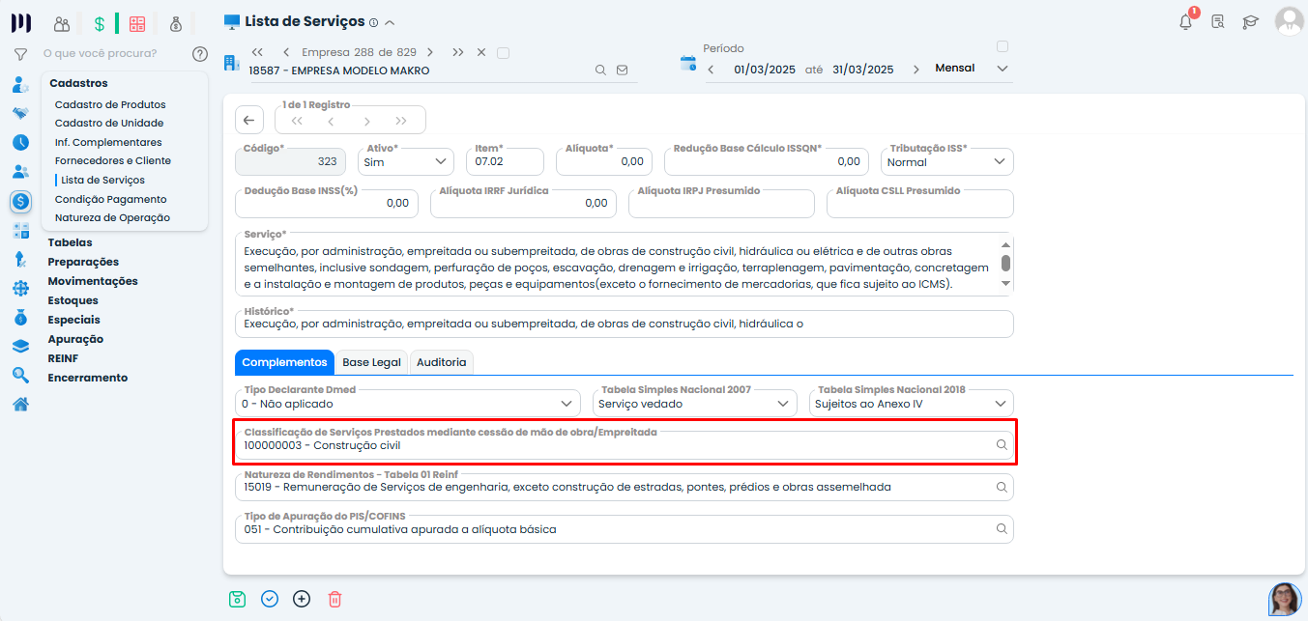
Task: Click the Serviço text area scrollbar
Action: coord(1005,264)
